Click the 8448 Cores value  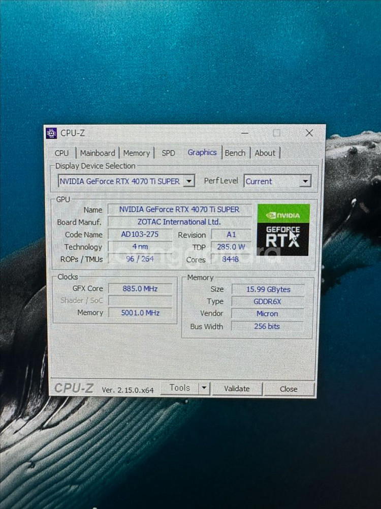[x=231, y=259]
